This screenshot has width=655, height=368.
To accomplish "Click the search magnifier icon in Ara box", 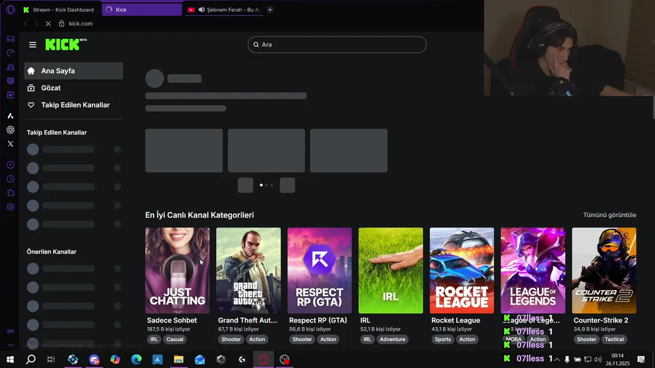I will click(x=256, y=44).
